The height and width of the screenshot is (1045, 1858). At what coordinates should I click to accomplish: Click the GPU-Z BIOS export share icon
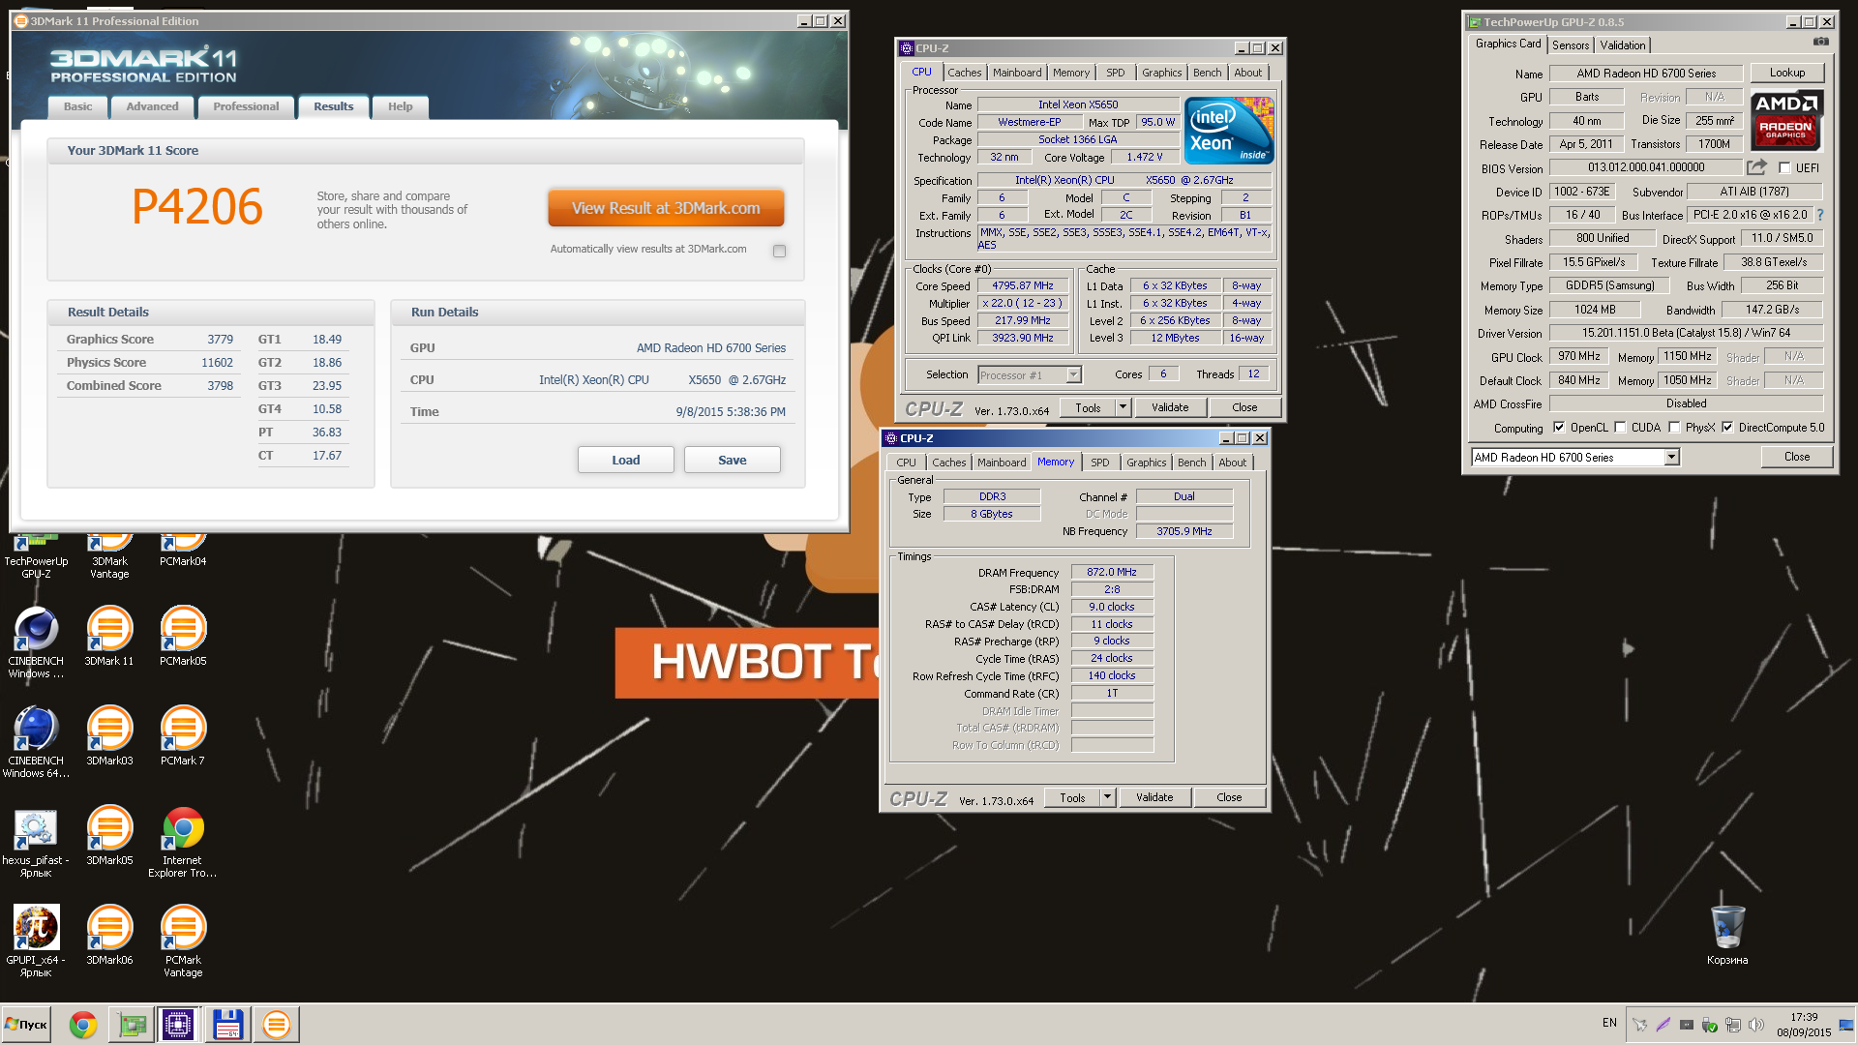pyautogui.click(x=1756, y=166)
